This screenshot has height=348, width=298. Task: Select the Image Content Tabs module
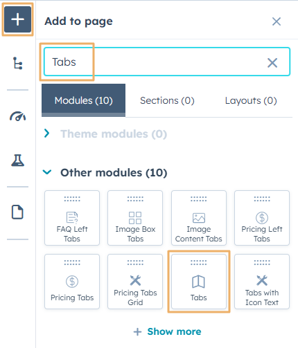[x=199, y=218]
